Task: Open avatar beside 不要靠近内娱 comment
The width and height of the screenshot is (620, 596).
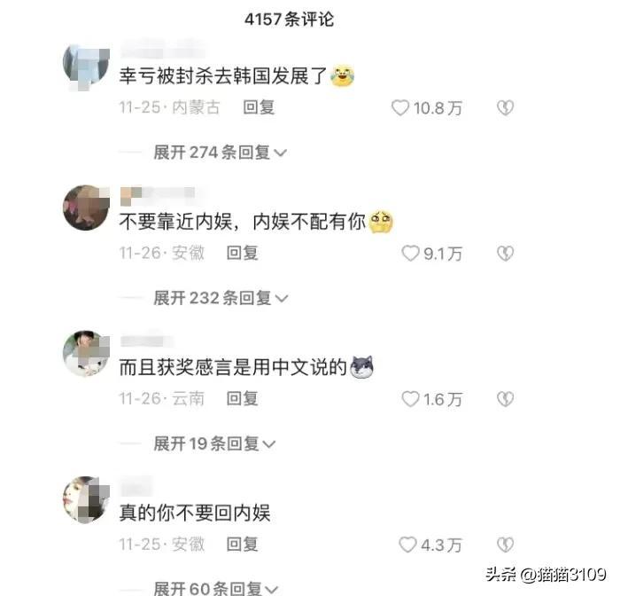Action: coord(86,208)
